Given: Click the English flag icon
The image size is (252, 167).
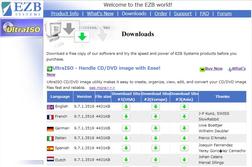Looking at the screenshot, I should 50,107.
